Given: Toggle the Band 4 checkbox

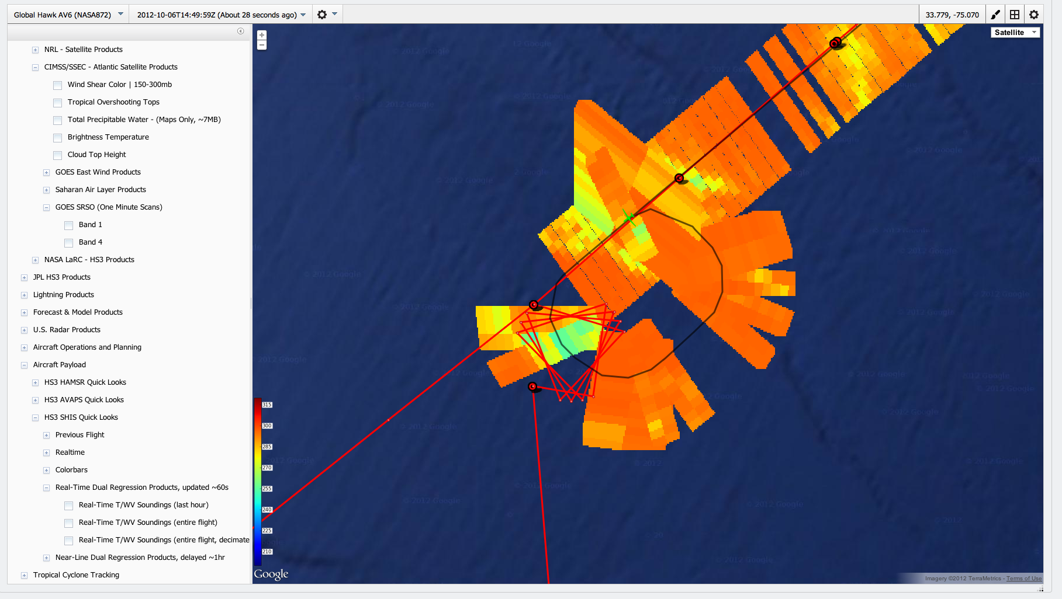Looking at the screenshot, I should tap(69, 243).
